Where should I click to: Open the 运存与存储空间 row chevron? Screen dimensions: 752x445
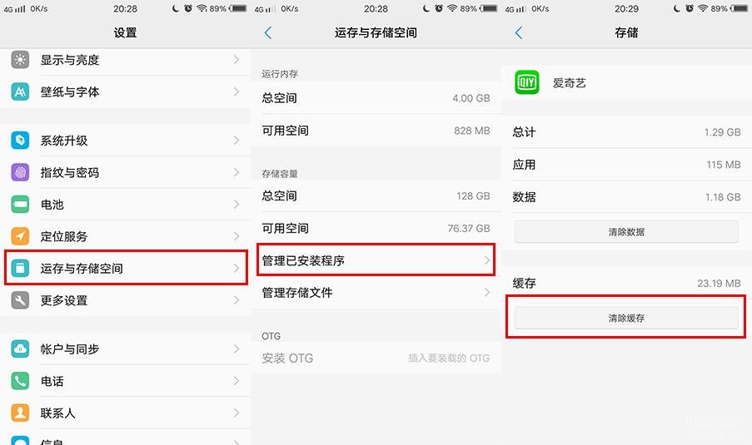click(x=237, y=268)
